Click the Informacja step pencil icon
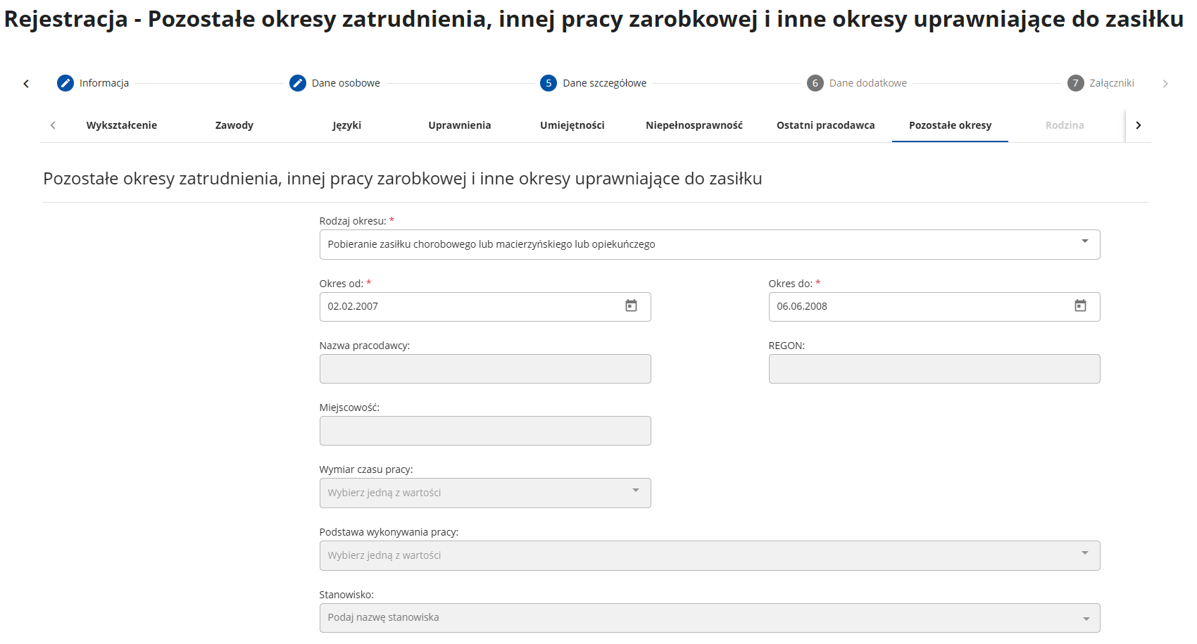1197x644 pixels. [x=65, y=83]
